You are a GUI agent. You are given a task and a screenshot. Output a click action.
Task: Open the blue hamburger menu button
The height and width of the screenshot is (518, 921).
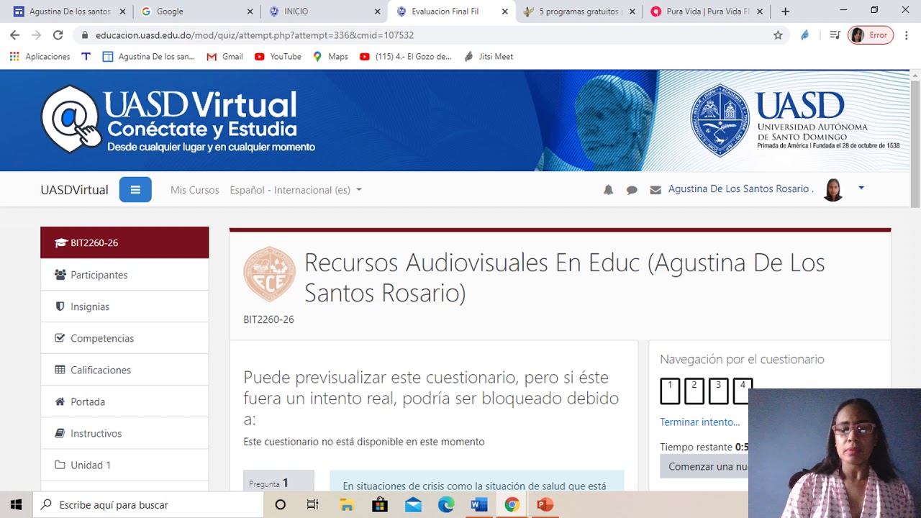coord(135,190)
